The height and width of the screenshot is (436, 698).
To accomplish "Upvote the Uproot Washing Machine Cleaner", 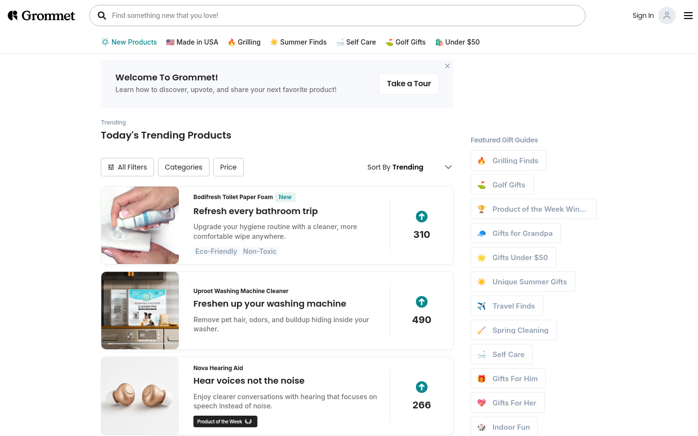I will pyautogui.click(x=422, y=302).
